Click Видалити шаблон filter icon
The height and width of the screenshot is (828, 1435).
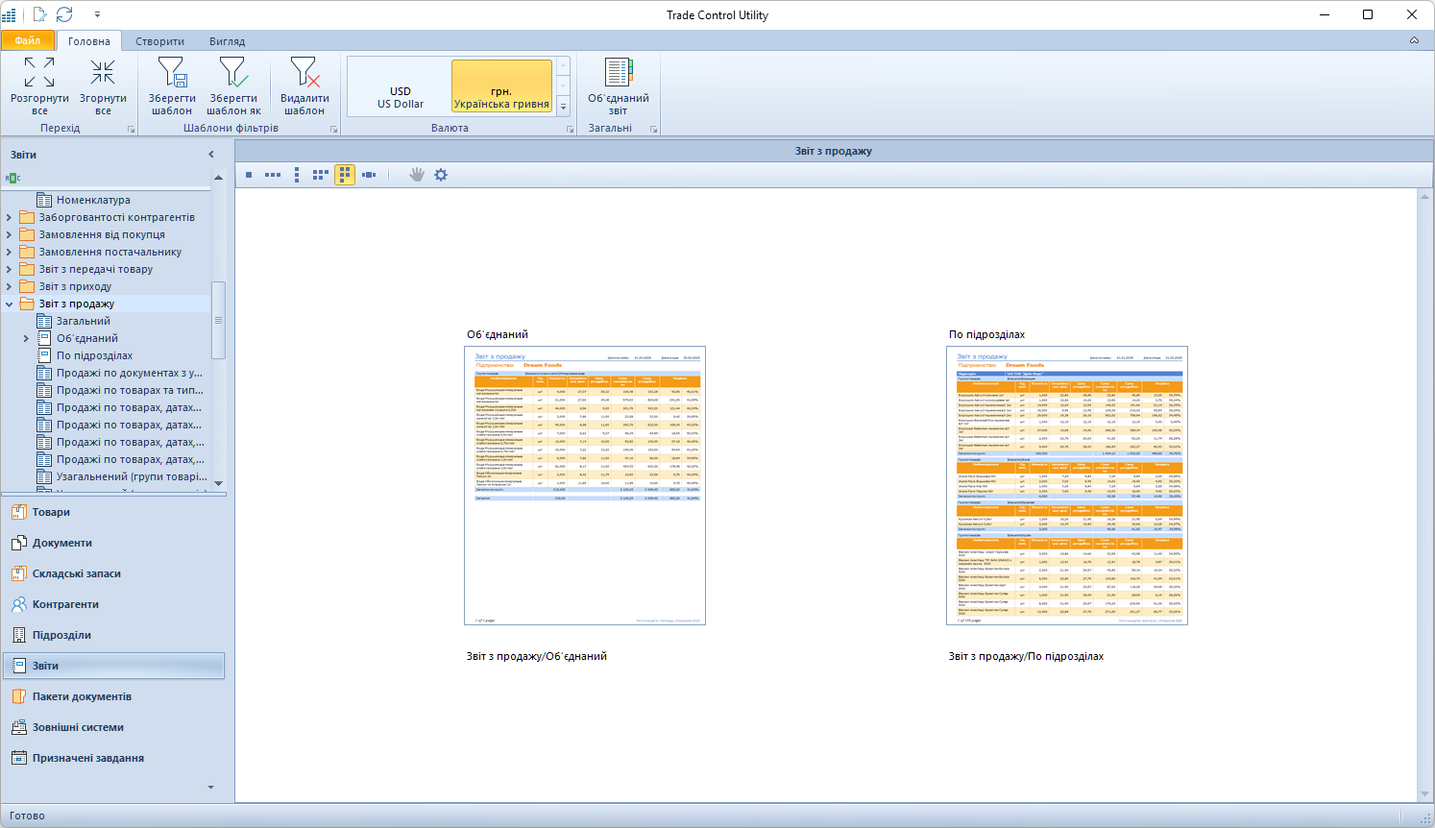coord(304,73)
